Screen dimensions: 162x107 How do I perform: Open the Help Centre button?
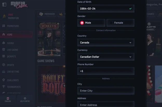(x=25, y=100)
